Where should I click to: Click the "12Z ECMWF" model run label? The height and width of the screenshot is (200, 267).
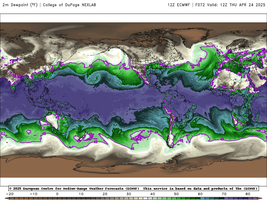coord(179,5)
